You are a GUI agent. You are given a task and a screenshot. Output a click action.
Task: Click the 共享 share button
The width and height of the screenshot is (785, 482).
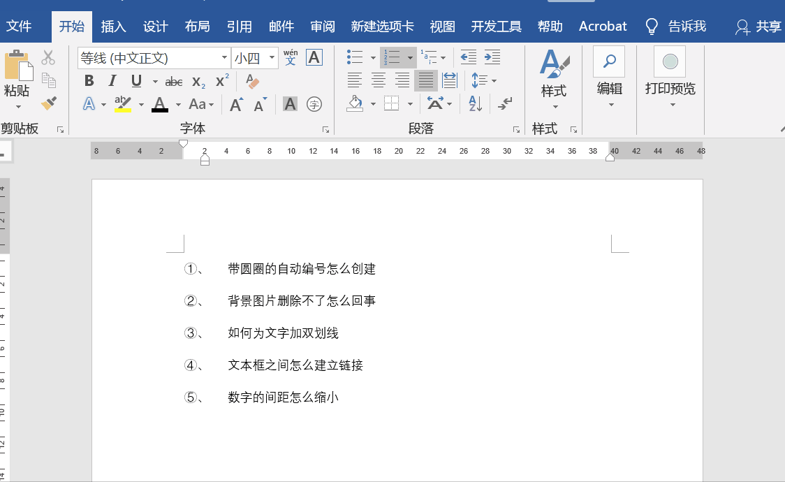pos(764,26)
